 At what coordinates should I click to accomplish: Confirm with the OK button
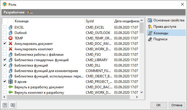click(159, 105)
